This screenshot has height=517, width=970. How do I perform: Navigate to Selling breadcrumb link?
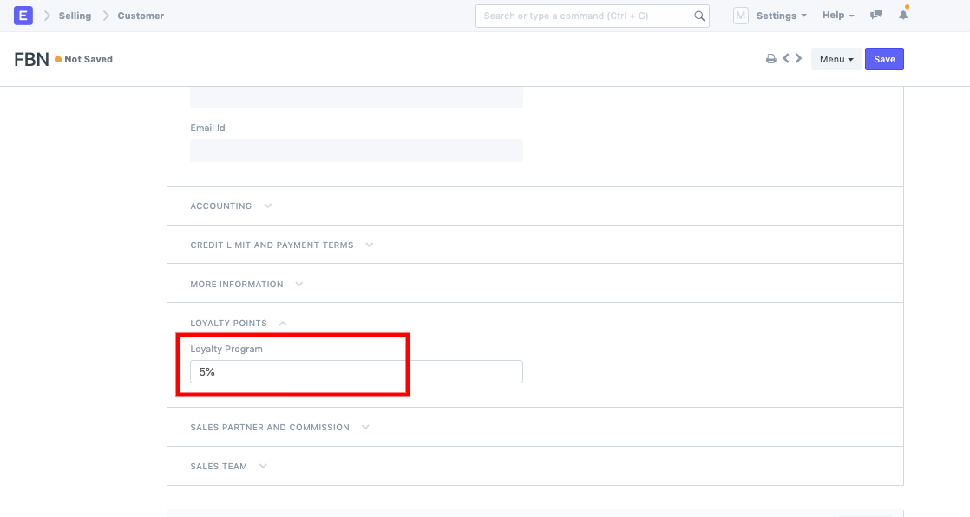coord(75,16)
